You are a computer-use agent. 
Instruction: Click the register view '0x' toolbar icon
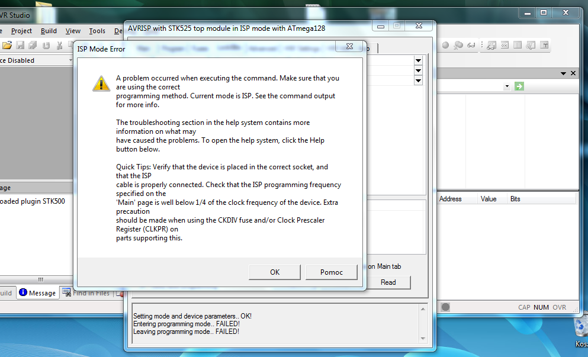click(x=505, y=45)
